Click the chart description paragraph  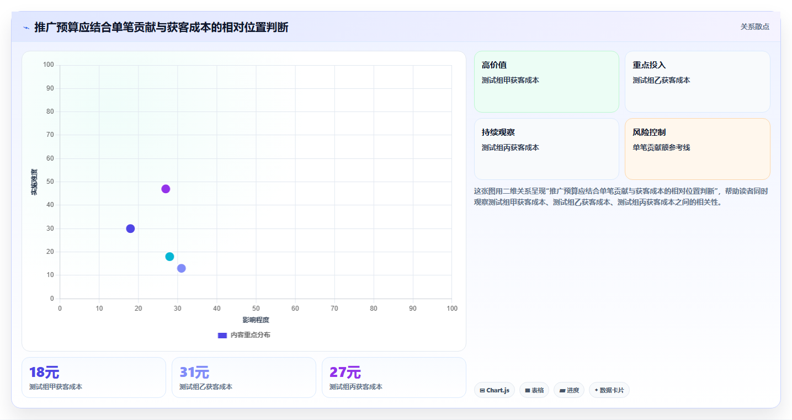[621, 196]
